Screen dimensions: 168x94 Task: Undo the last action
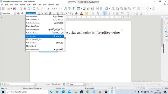click(x=54, y=9)
